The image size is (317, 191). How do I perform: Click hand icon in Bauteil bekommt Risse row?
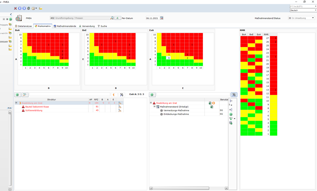pos(120,107)
